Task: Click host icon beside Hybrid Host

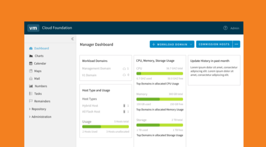Action: (x=124, y=106)
